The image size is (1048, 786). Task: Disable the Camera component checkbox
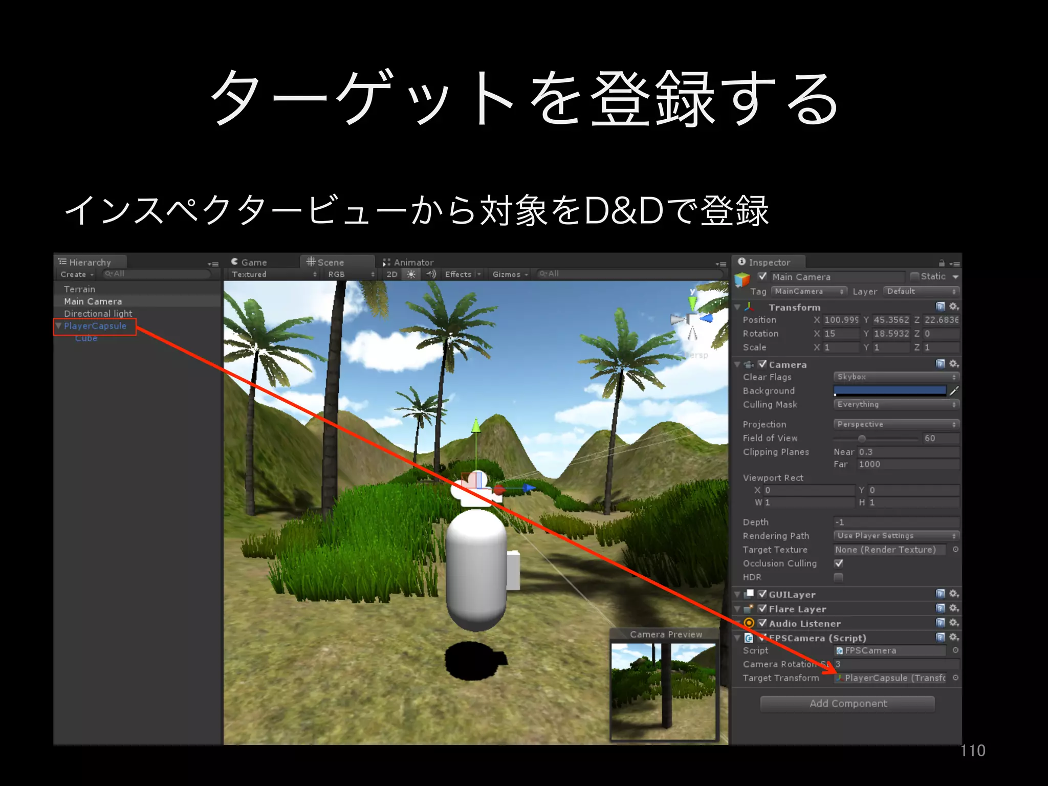(x=762, y=364)
